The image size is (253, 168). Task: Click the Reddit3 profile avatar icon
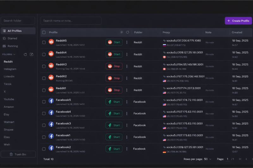tap(51, 66)
